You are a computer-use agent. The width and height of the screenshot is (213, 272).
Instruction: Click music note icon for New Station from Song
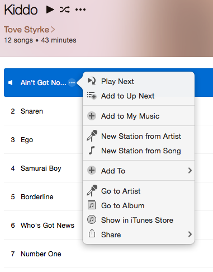pos(92,150)
